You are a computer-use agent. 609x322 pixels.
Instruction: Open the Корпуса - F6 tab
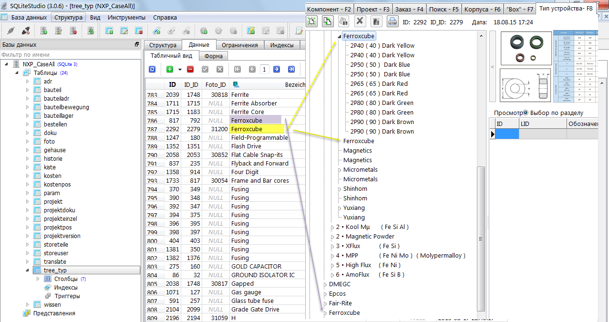(482, 9)
